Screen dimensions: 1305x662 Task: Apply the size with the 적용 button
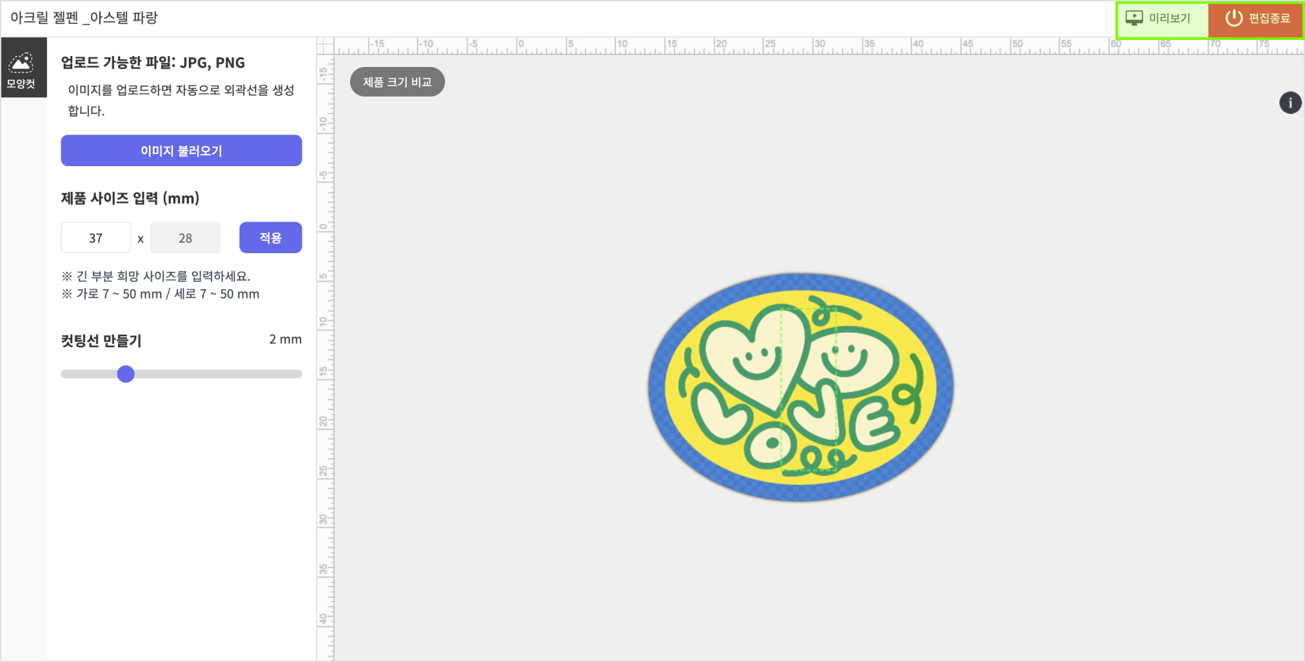pyautogui.click(x=270, y=238)
